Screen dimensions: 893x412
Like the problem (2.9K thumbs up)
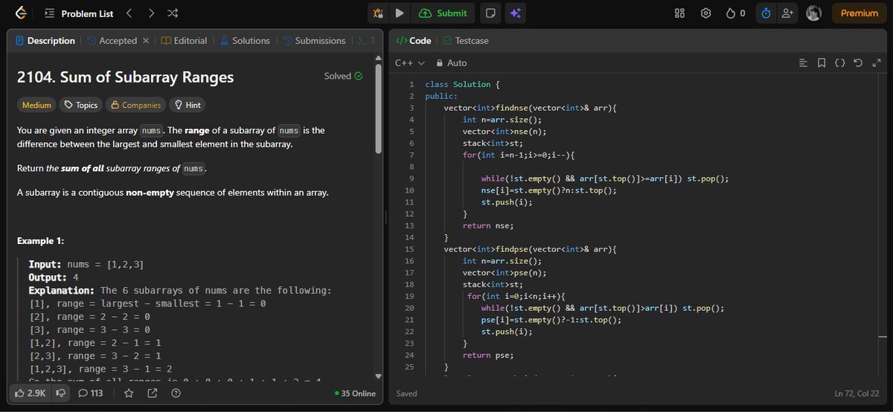coord(31,393)
